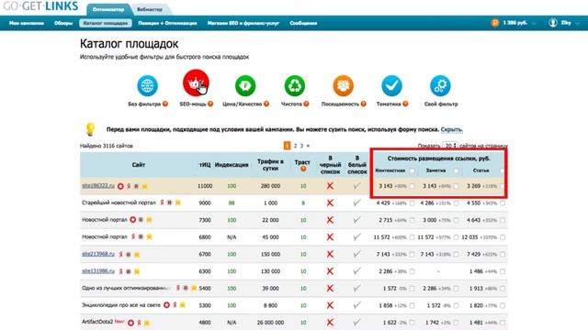
Task: Tick the Статья column header checkbox
Action: [x=503, y=170]
